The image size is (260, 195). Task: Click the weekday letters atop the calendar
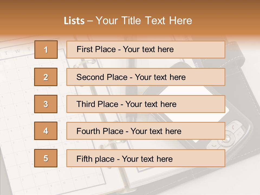(x=17, y=51)
